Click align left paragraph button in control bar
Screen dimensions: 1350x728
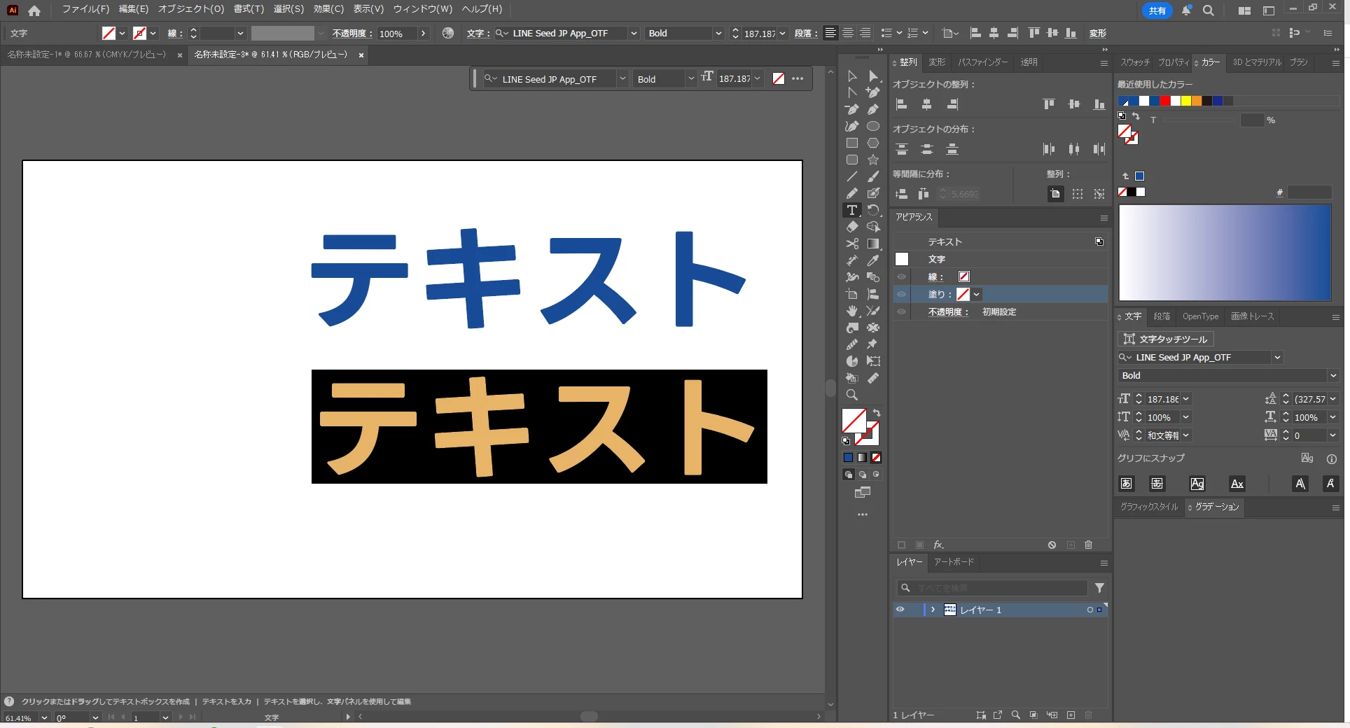[830, 33]
